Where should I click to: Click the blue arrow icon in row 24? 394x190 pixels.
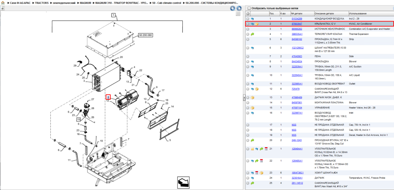252,178
